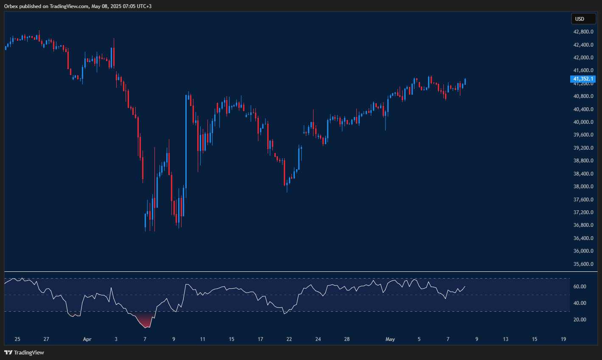Click the 35,600.0 price axis label
The height and width of the screenshot is (360, 602).
pos(582,264)
